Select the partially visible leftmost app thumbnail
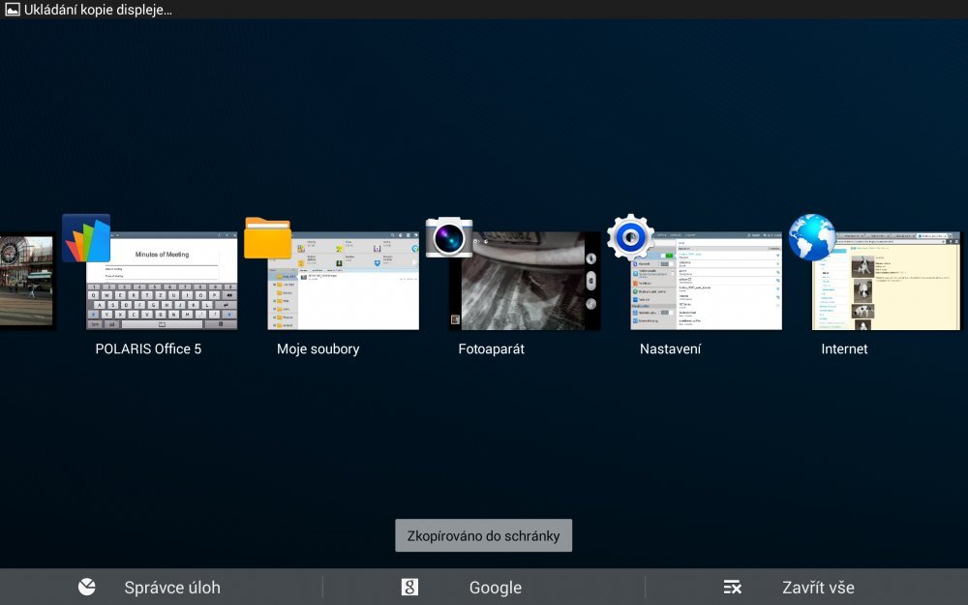Image resolution: width=968 pixels, height=605 pixels. 26,281
